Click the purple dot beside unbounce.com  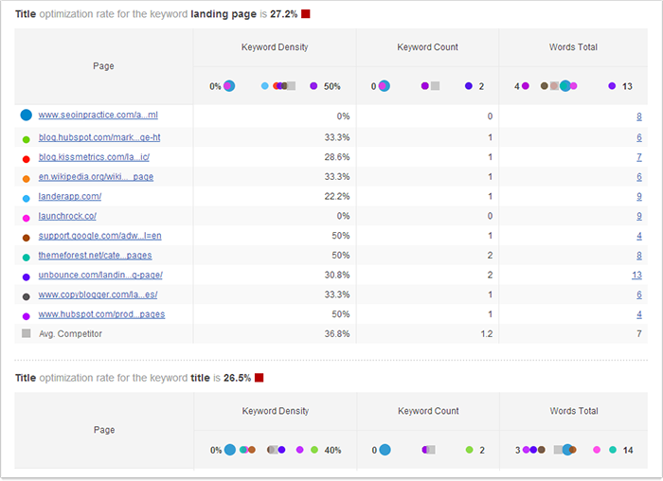pyautogui.click(x=26, y=276)
